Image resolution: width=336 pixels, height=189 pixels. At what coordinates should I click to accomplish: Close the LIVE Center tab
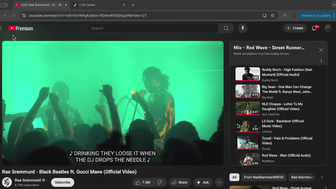[124, 5]
